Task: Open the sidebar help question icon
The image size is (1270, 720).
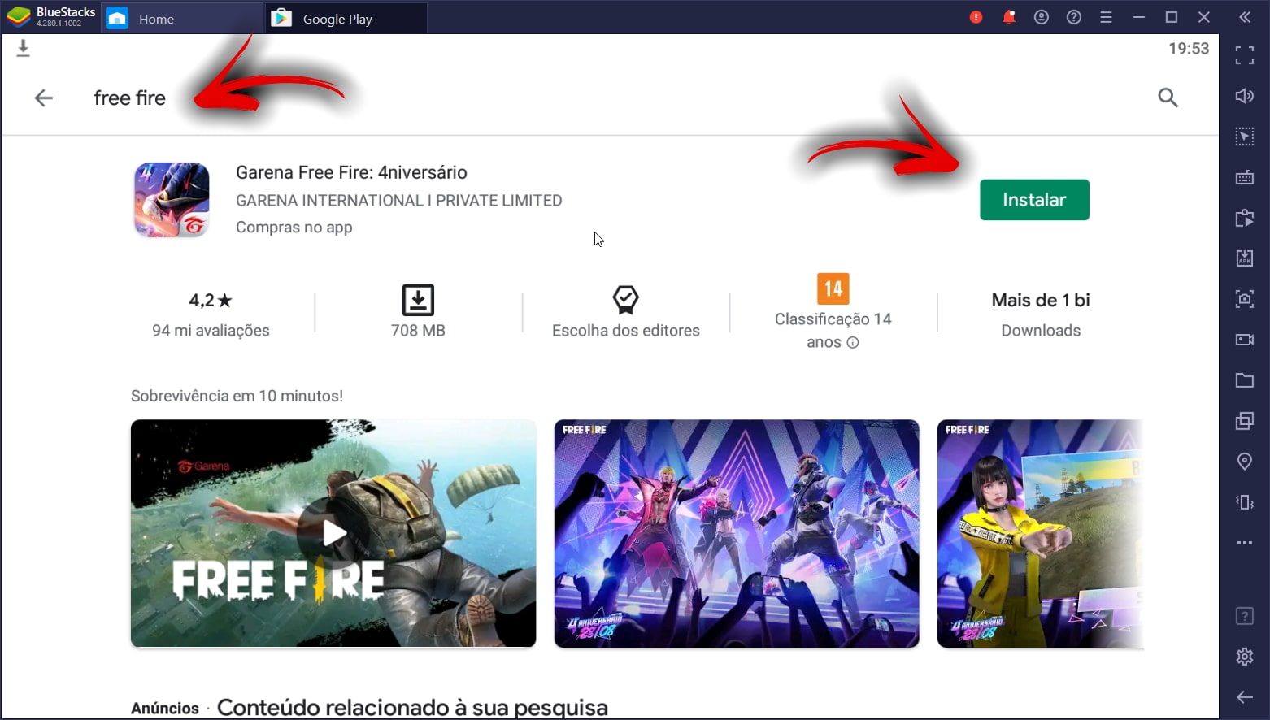Action: coord(1245,616)
